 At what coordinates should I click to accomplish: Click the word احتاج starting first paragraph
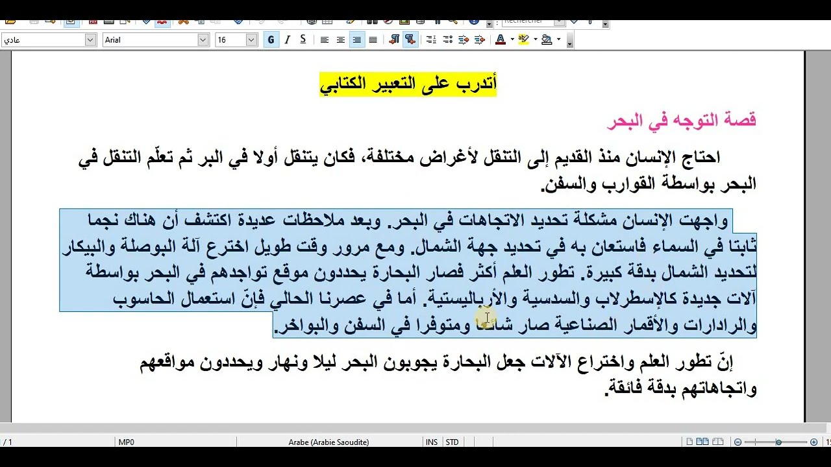pyautogui.click(x=701, y=157)
